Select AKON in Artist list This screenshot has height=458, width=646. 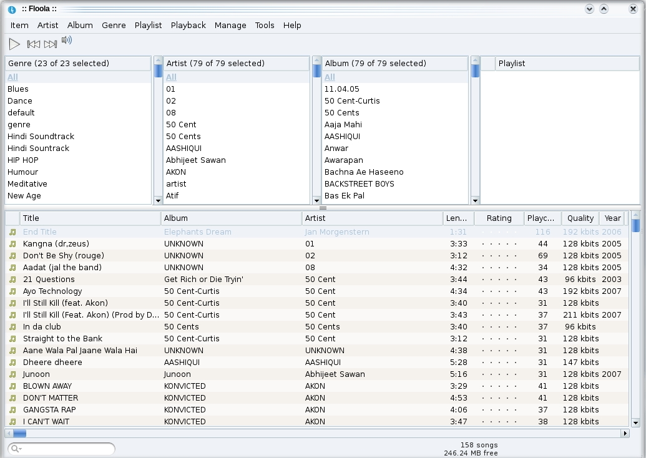tap(175, 172)
